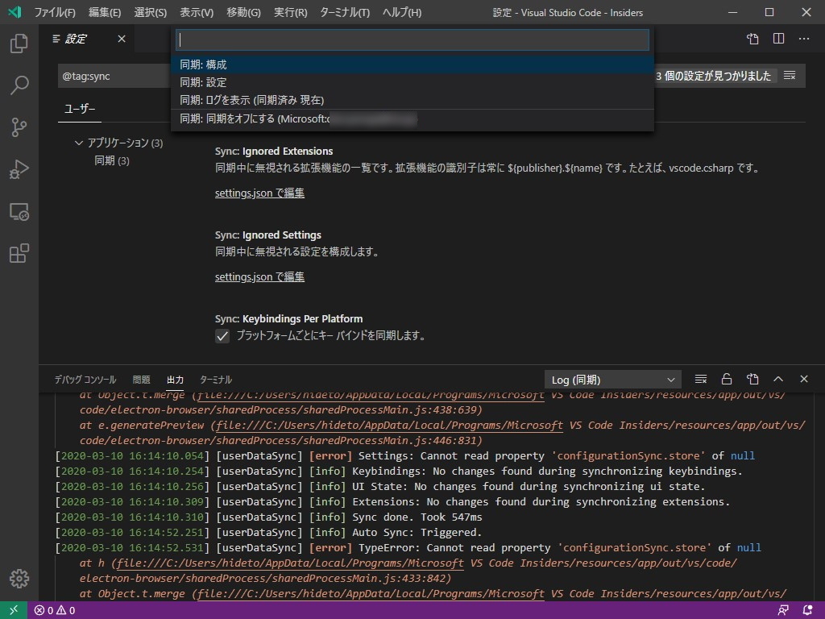Open the 編集(E) menu
The height and width of the screenshot is (619, 825).
pos(105,12)
